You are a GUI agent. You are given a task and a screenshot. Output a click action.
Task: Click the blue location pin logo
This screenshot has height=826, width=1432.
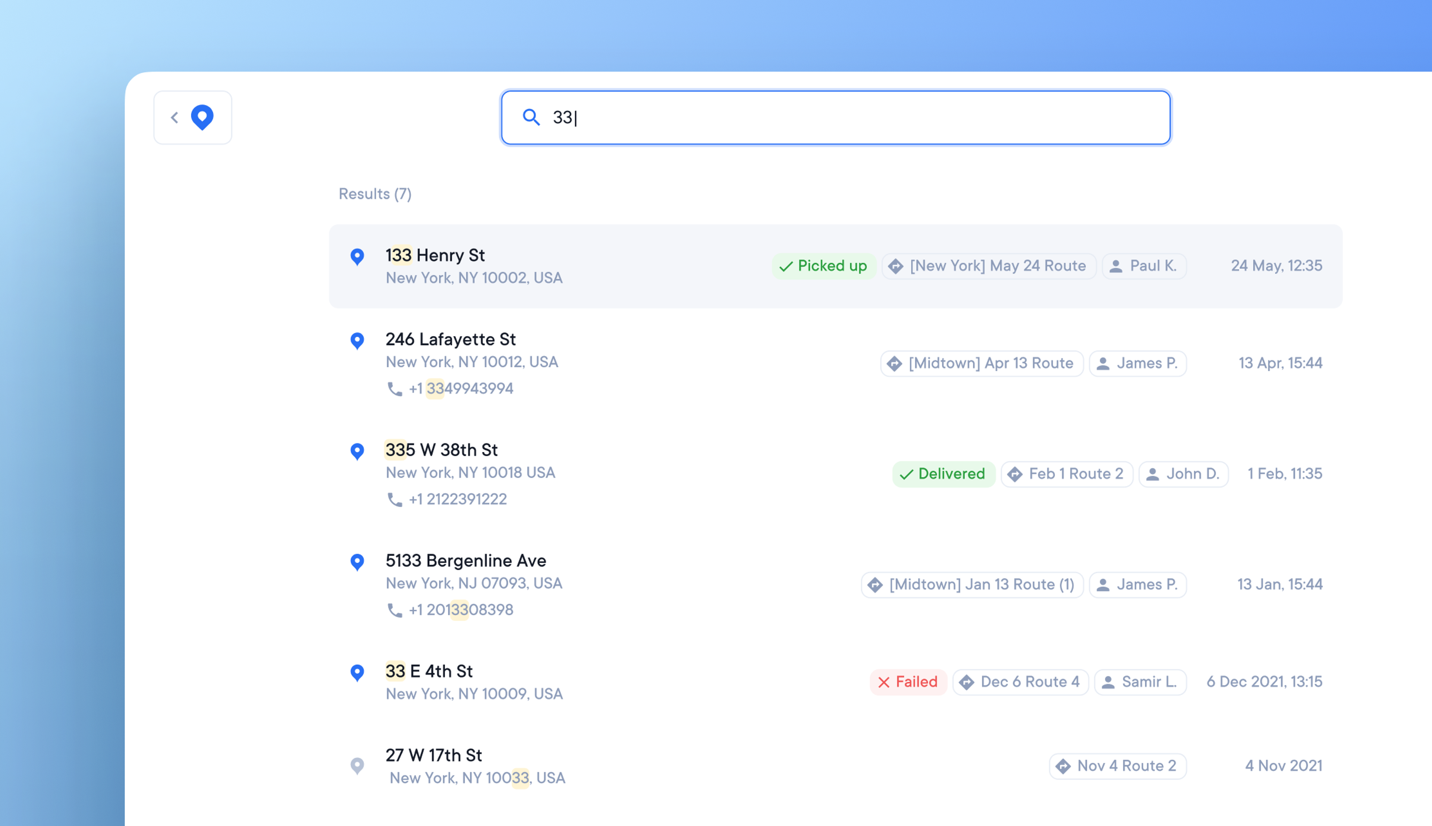point(202,117)
